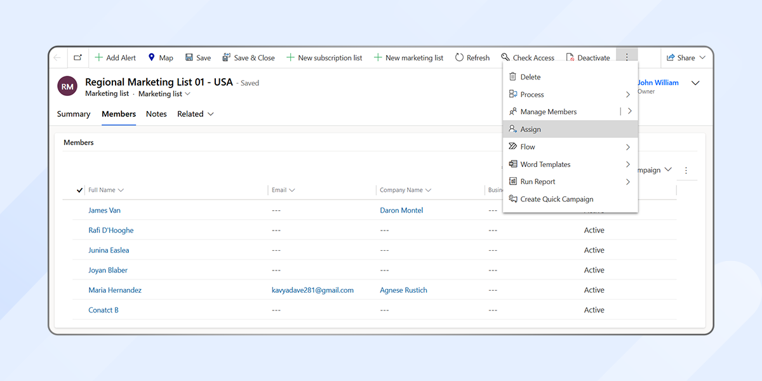Click the Map pin icon
This screenshot has height=381, width=762.
click(152, 58)
